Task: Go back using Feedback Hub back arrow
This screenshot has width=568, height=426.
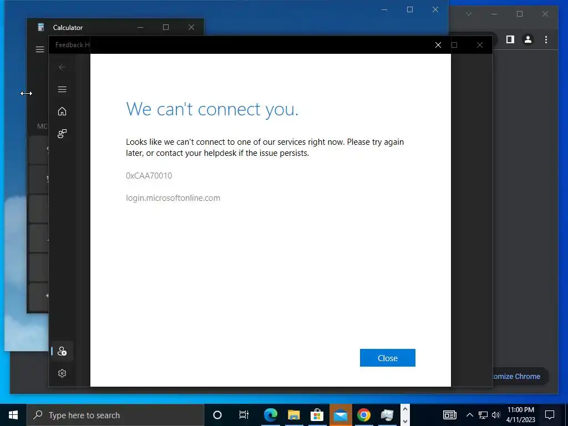Action: coord(62,67)
